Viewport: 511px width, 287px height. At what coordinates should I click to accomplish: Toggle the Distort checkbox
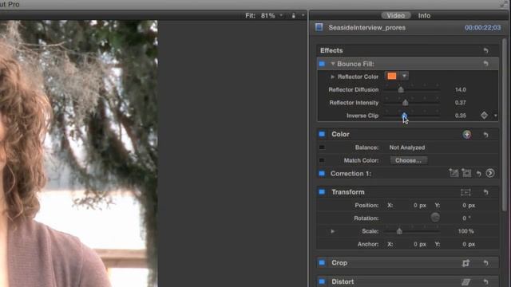tap(322, 281)
